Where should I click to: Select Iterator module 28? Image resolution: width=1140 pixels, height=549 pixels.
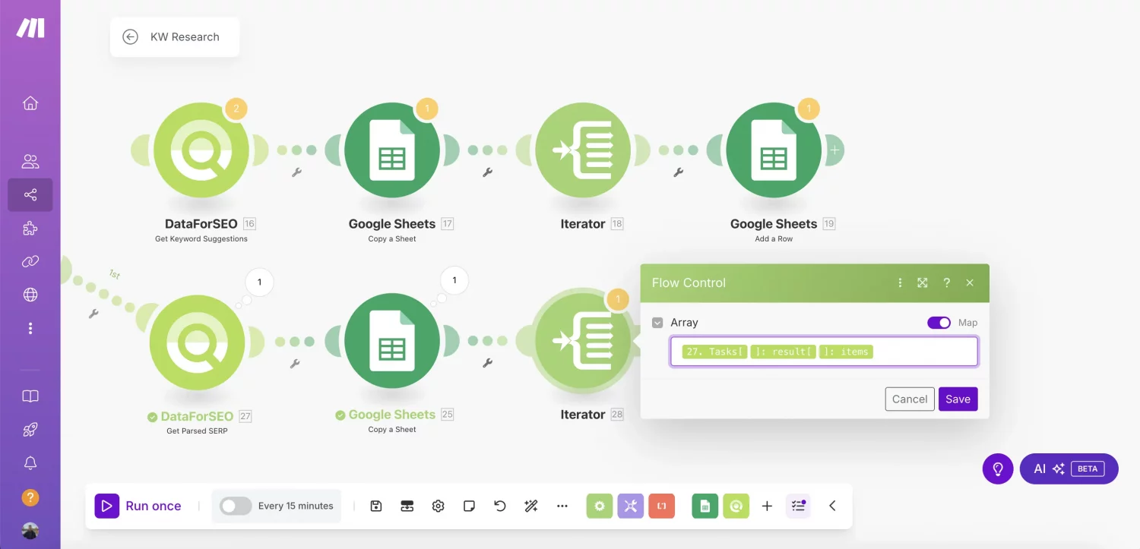[x=583, y=342]
